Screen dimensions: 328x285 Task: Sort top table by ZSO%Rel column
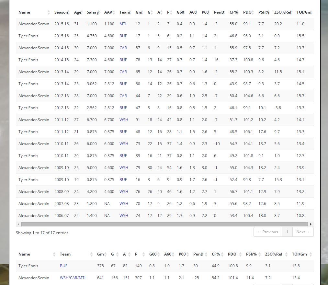[283, 12]
